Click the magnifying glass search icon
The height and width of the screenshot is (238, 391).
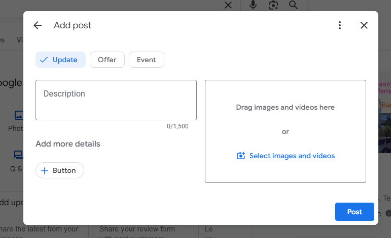[293, 5]
